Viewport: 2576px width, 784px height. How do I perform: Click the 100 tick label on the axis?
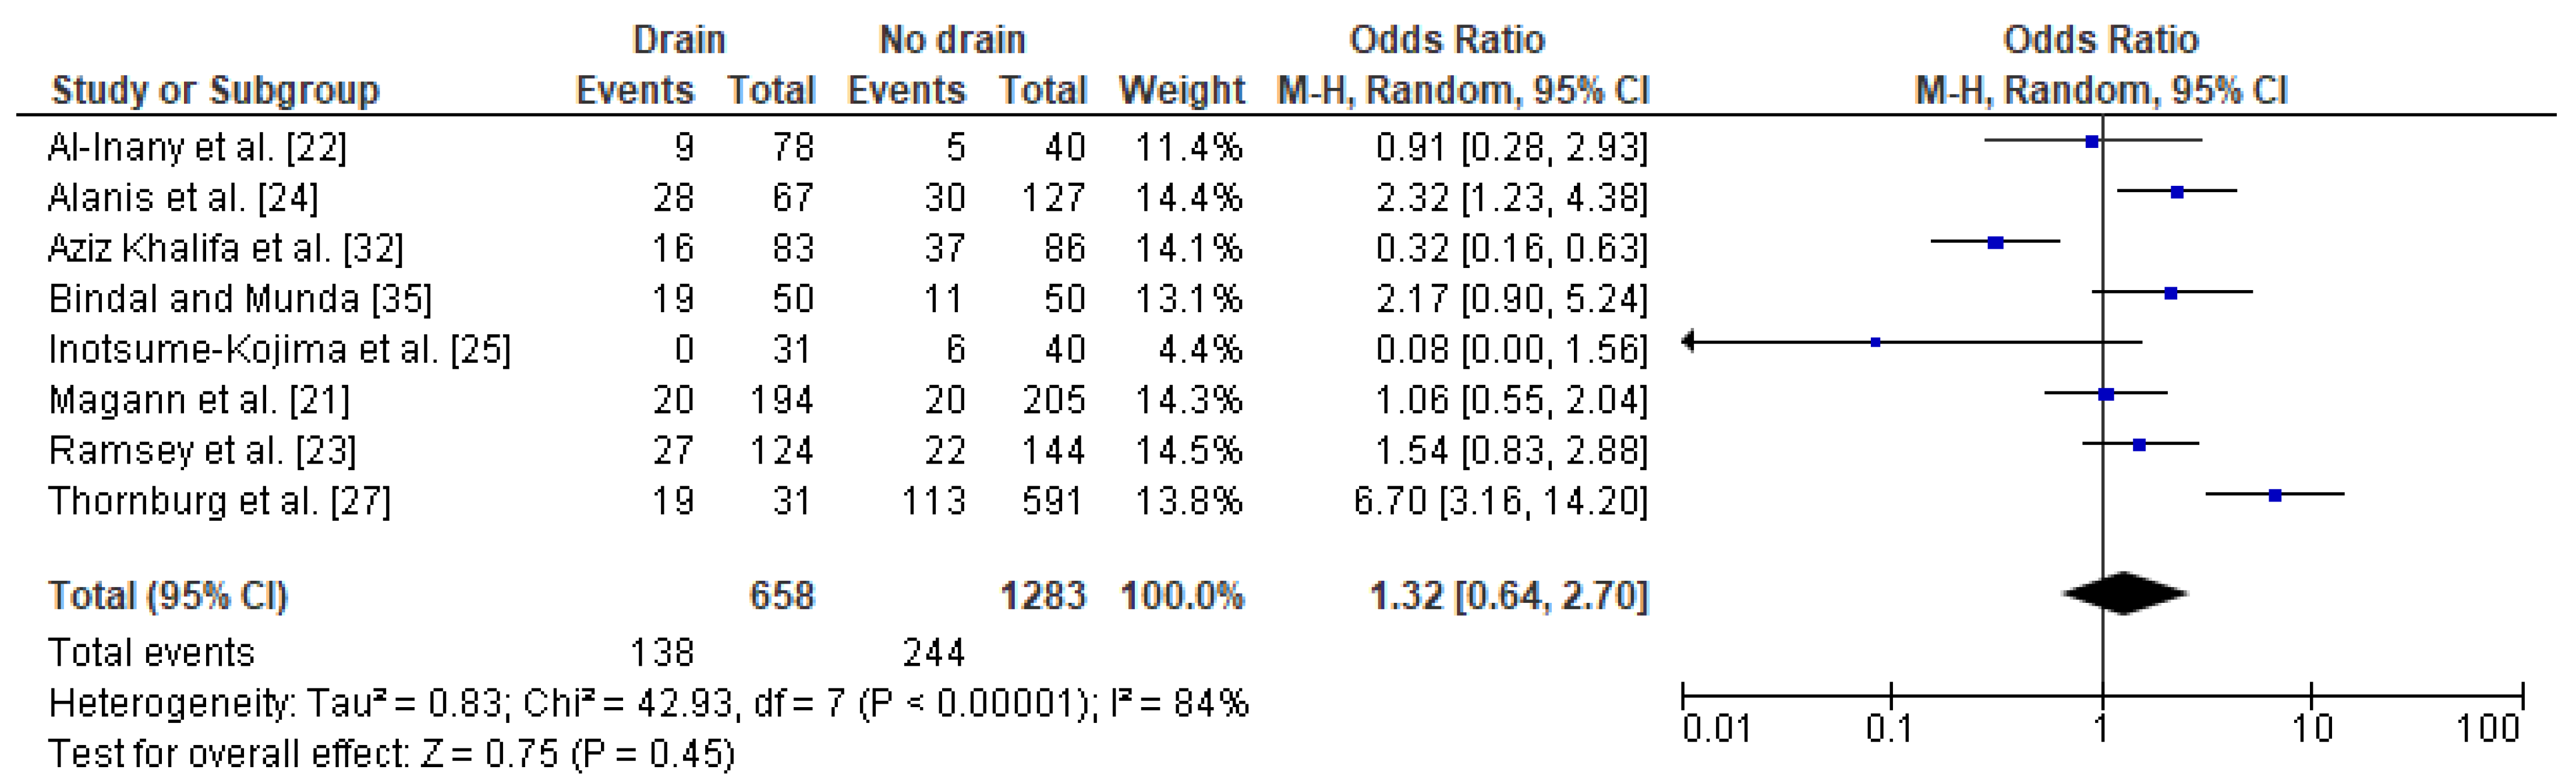pos(2488,729)
